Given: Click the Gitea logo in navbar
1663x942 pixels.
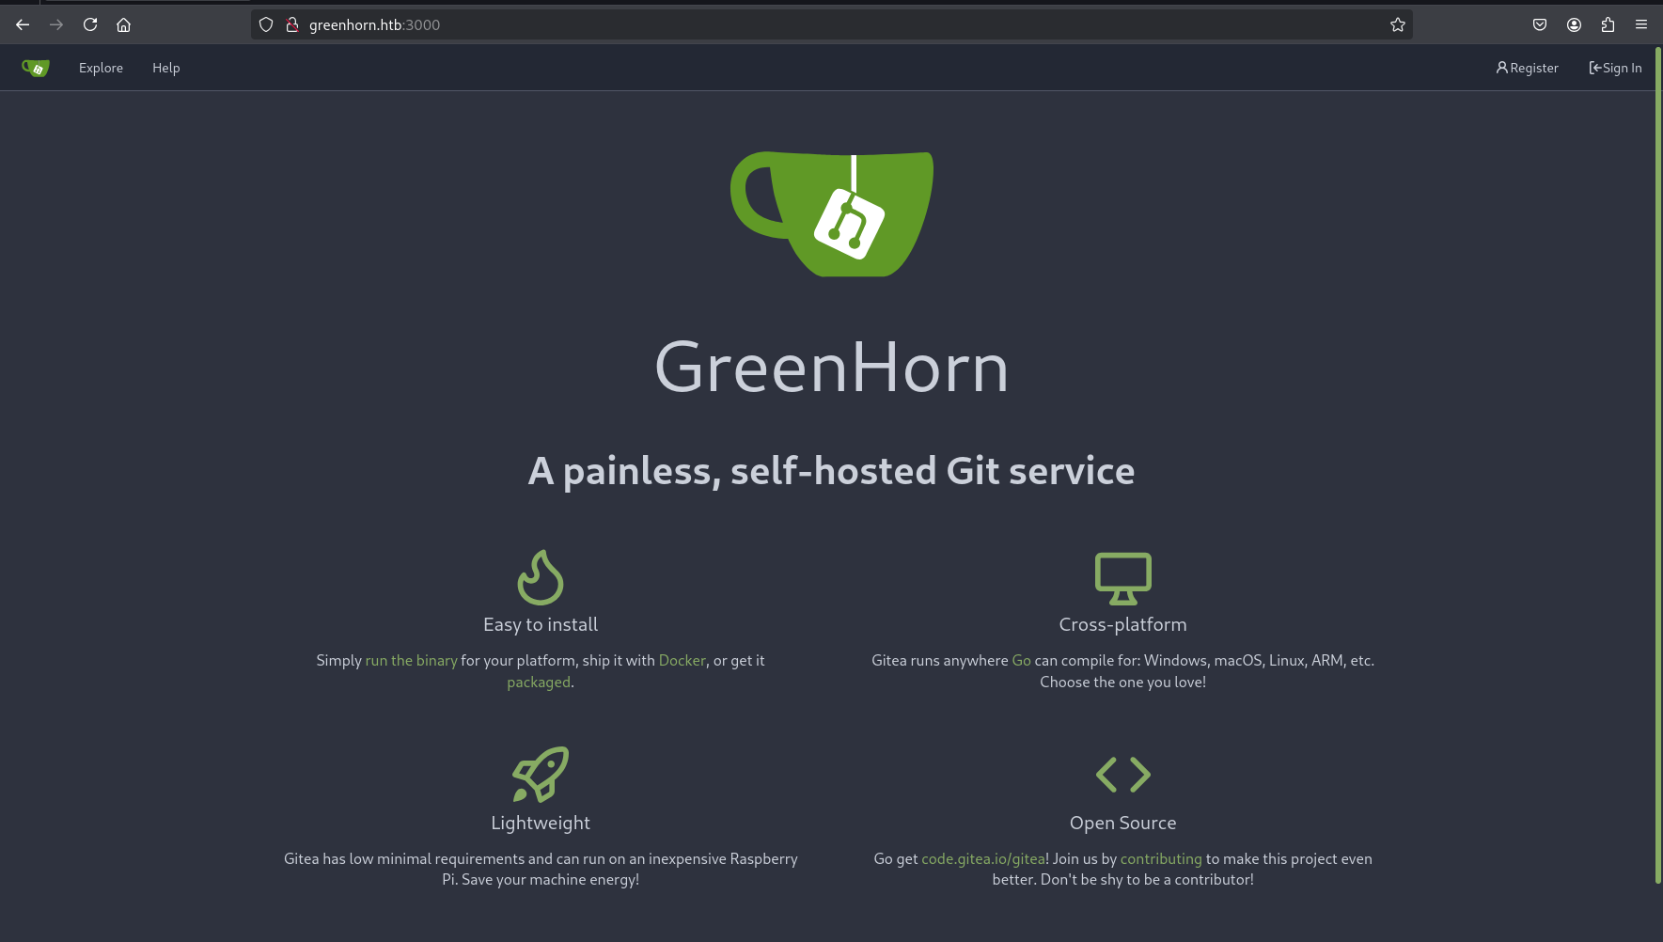Looking at the screenshot, I should [x=36, y=68].
